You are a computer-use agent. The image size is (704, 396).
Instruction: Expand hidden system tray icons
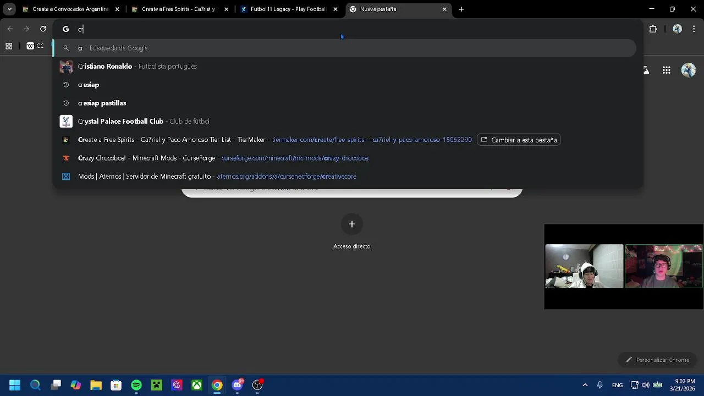(585, 385)
